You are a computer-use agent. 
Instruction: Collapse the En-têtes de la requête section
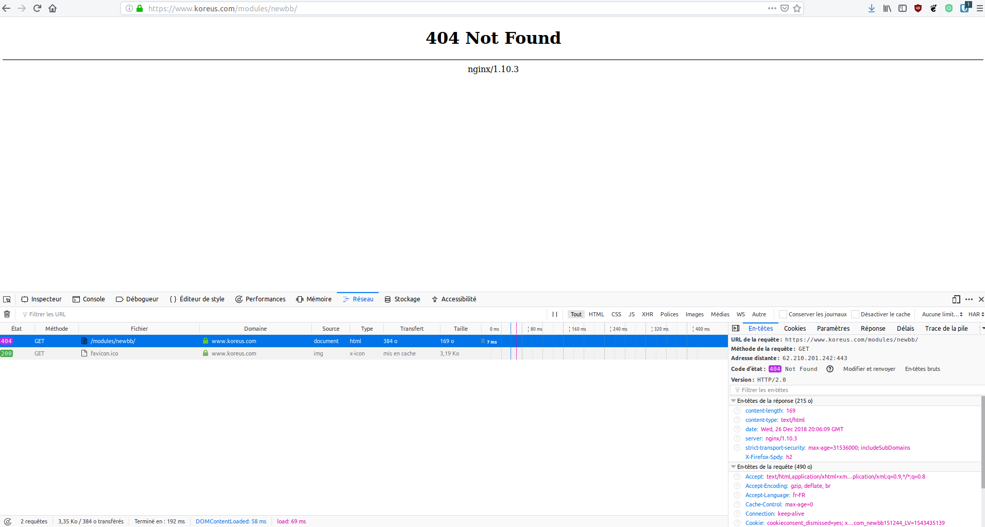pyautogui.click(x=733, y=467)
